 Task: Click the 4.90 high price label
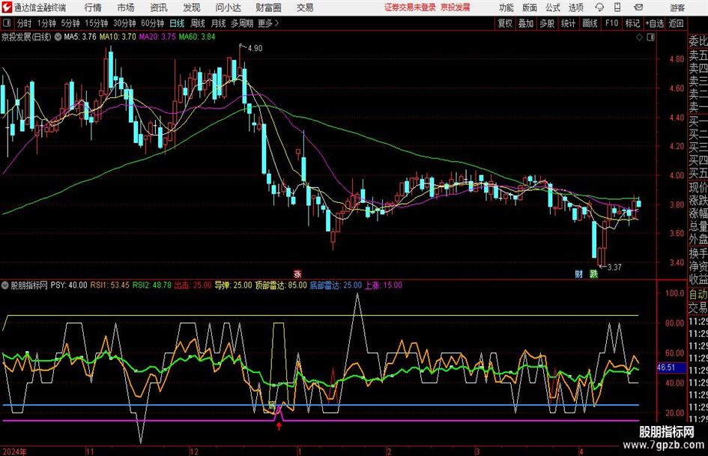255,49
